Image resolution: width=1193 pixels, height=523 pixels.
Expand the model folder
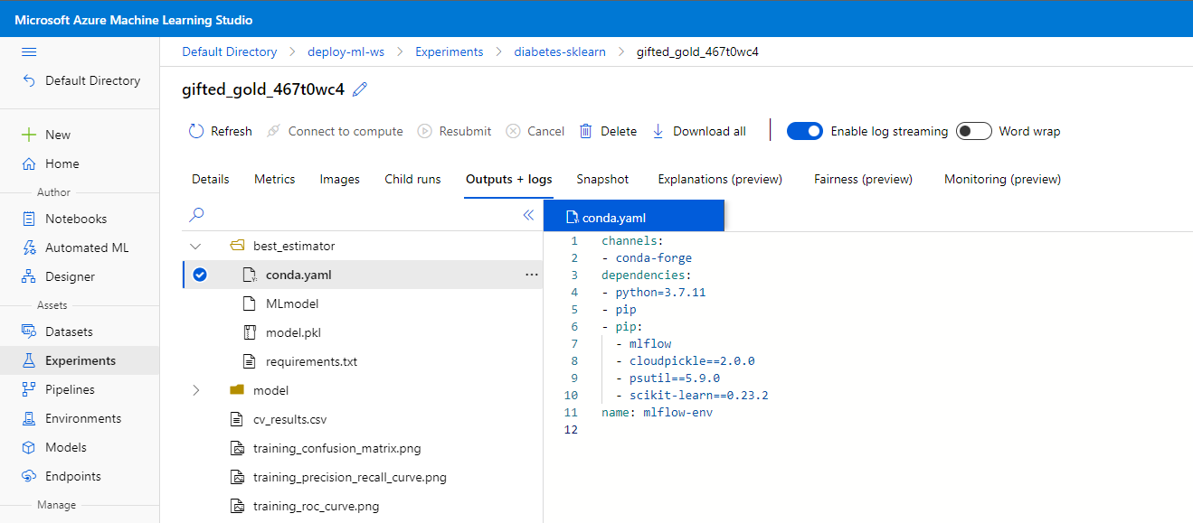pyautogui.click(x=195, y=390)
